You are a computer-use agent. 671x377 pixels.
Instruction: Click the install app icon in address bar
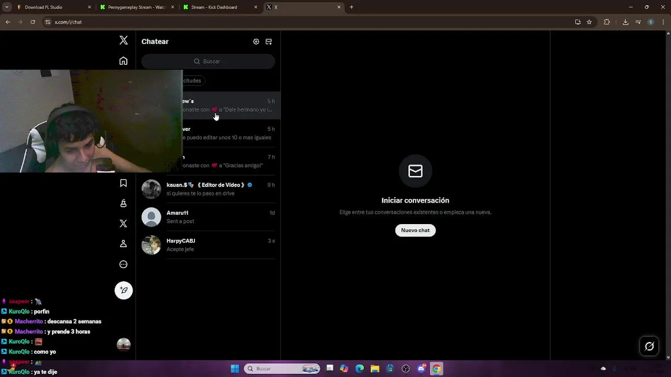click(578, 22)
